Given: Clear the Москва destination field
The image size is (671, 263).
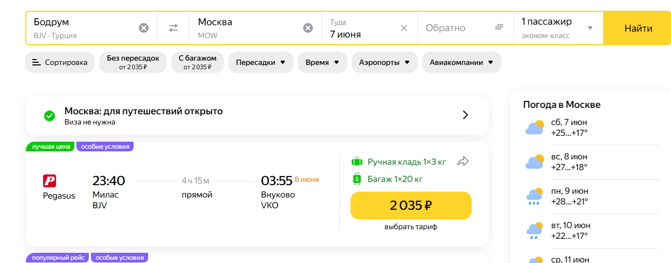Looking at the screenshot, I should coord(308,28).
